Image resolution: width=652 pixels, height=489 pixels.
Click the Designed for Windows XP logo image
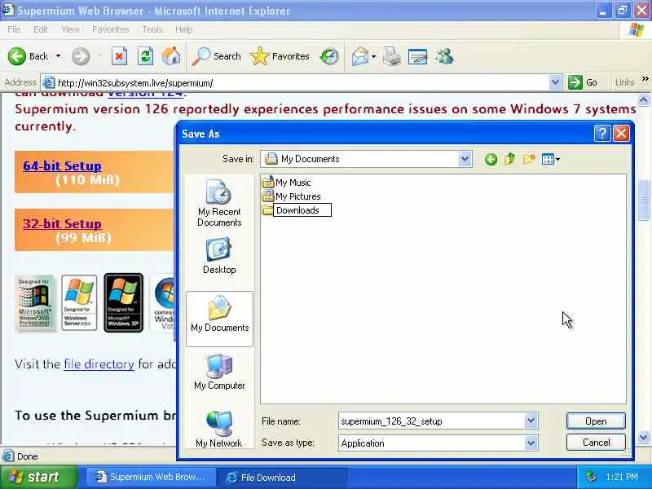[124, 302]
